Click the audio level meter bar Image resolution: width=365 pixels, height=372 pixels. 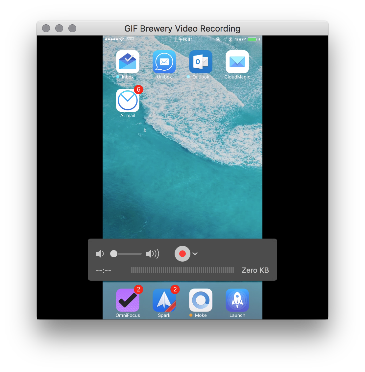coord(182,270)
